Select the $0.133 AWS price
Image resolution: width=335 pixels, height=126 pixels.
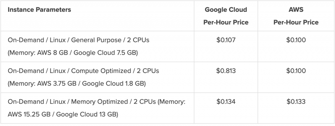[x=296, y=102]
